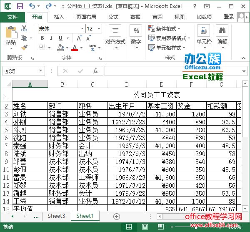Click the Select All corner triangle
This screenshot has height=232, width=250.
tap(8, 84)
